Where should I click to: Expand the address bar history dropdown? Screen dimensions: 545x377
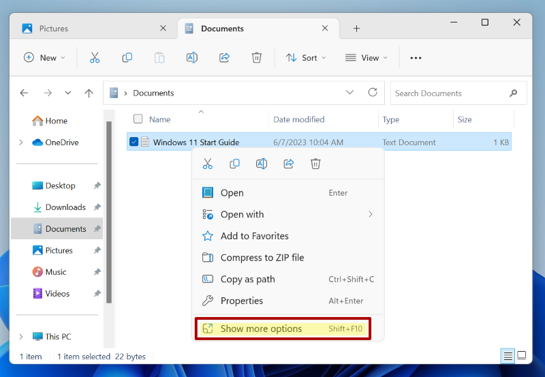coord(349,93)
